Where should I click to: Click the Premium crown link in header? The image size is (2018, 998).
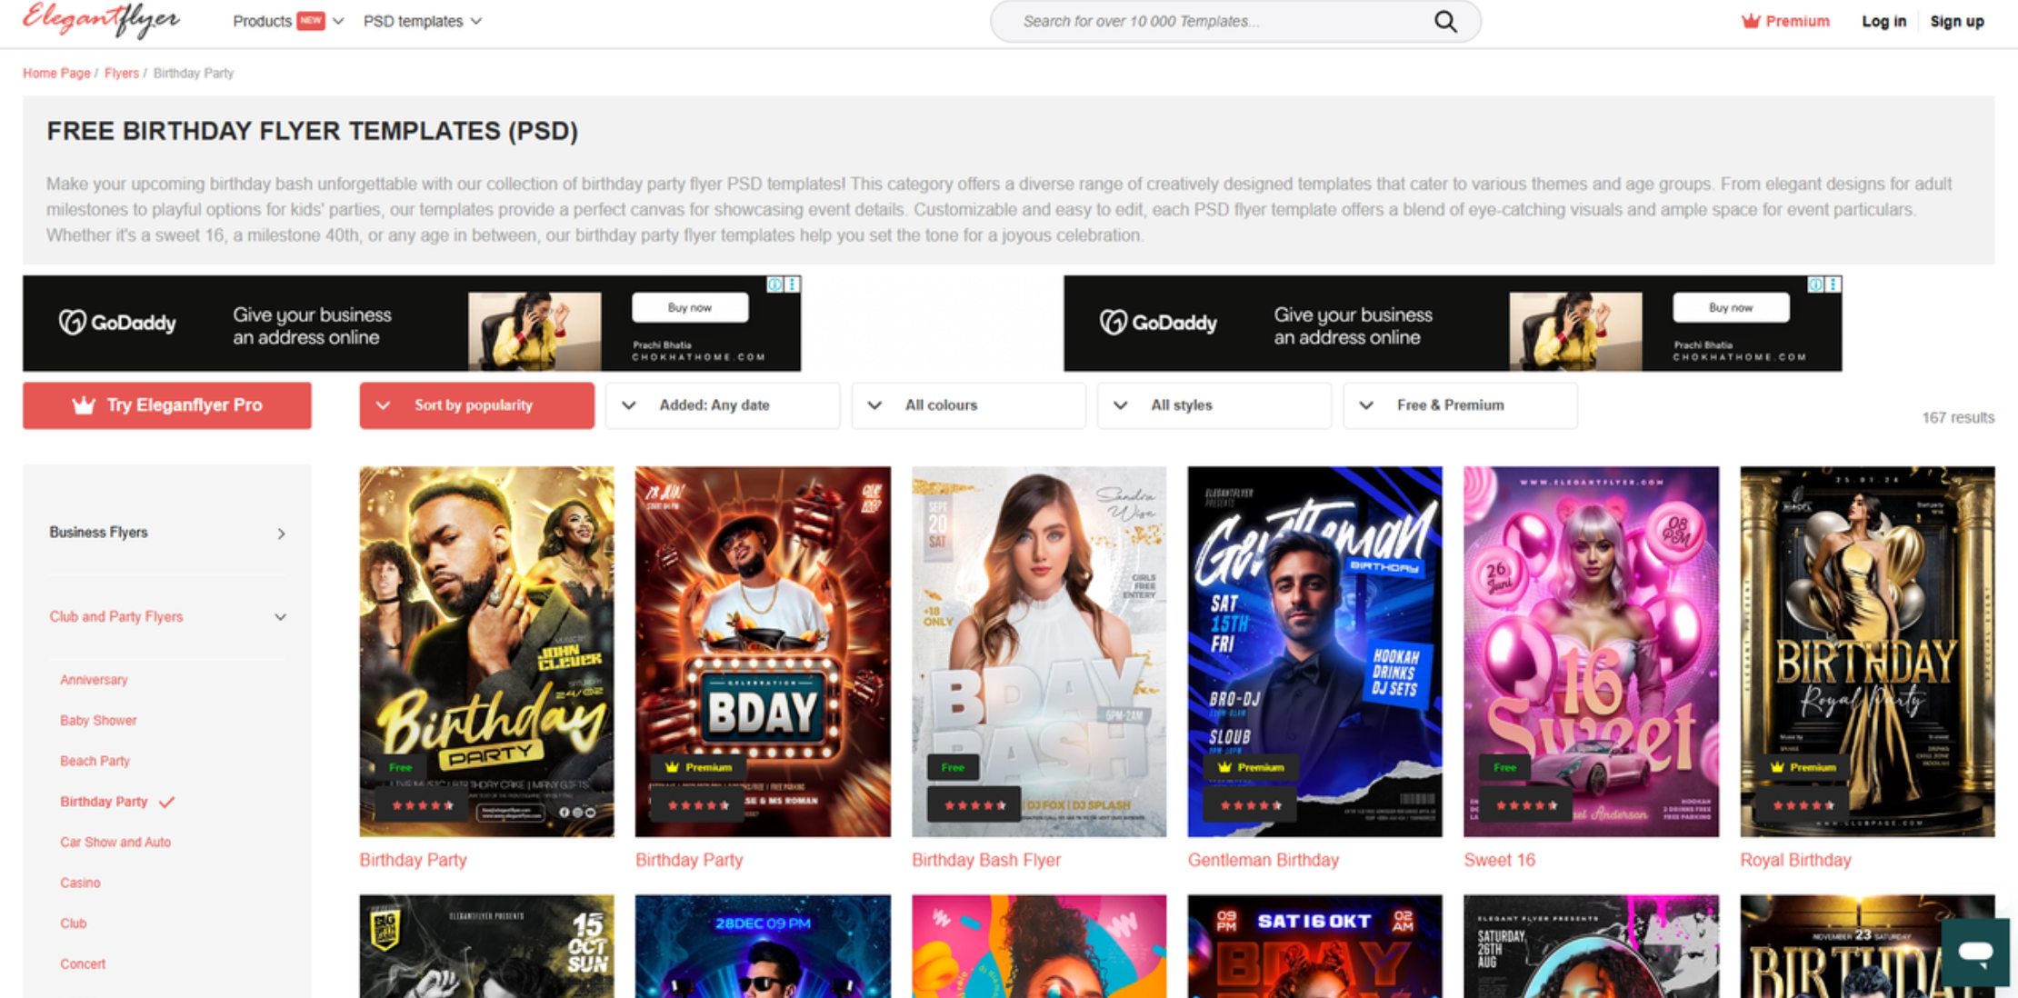click(1785, 21)
